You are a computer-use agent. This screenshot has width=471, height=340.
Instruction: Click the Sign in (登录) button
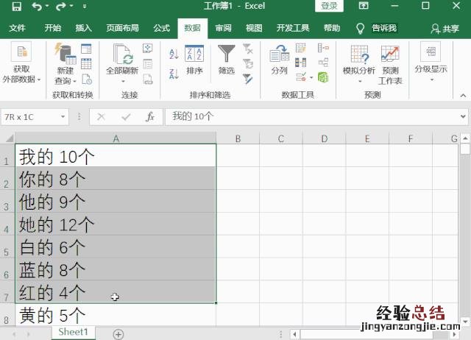[330, 7]
